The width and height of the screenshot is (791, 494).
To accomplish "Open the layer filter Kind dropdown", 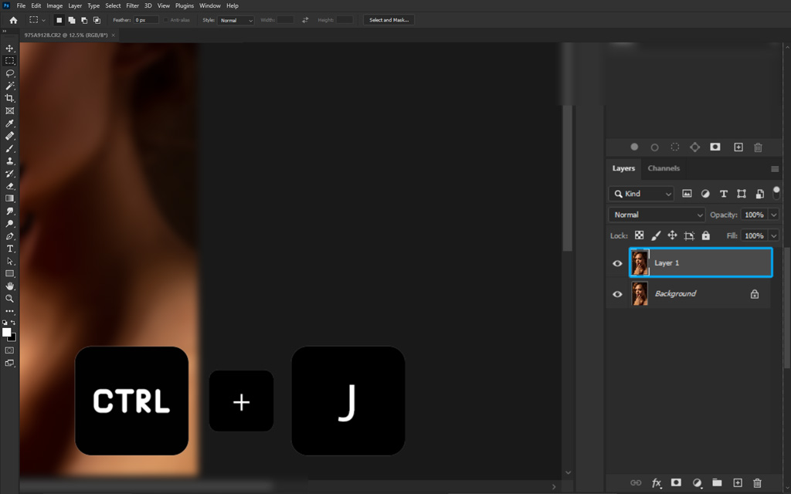I will tap(641, 194).
